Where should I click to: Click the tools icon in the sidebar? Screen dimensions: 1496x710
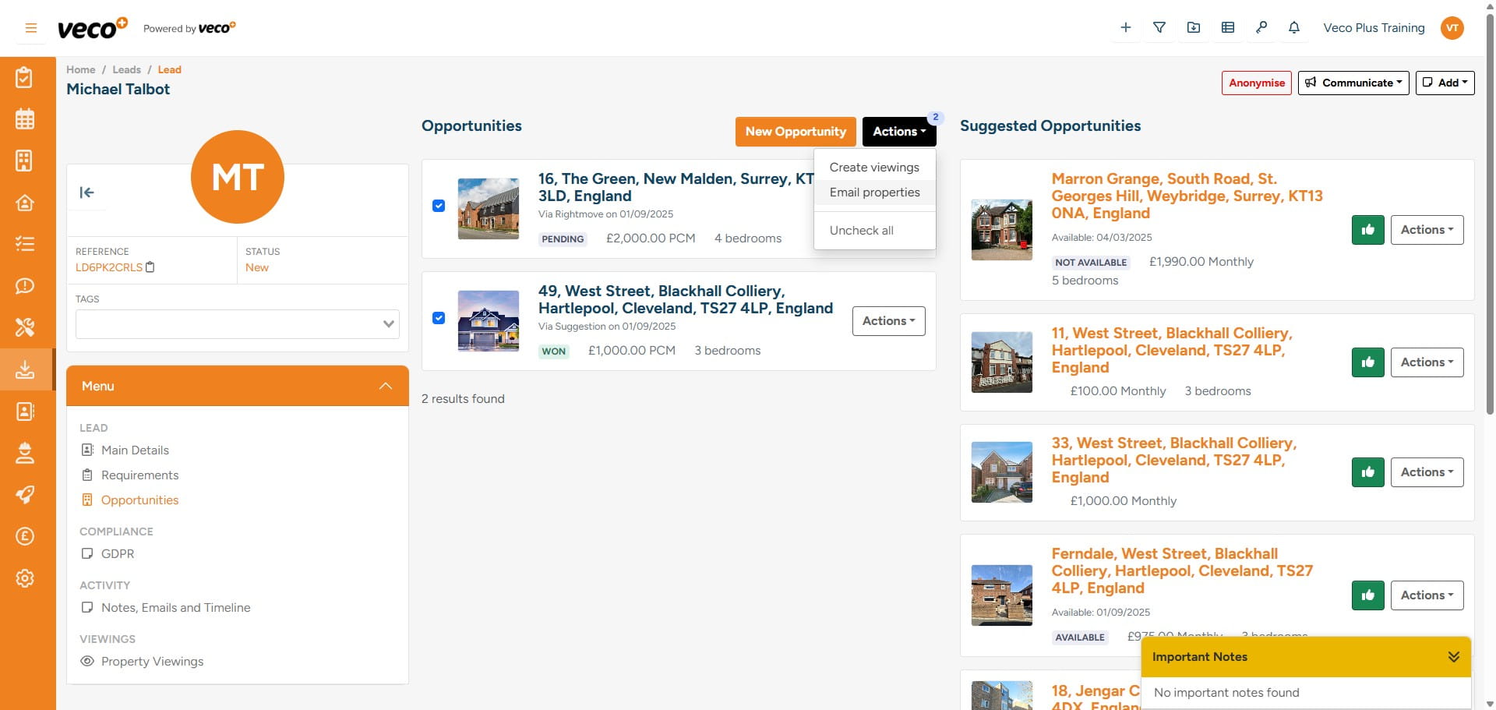[25, 327]
